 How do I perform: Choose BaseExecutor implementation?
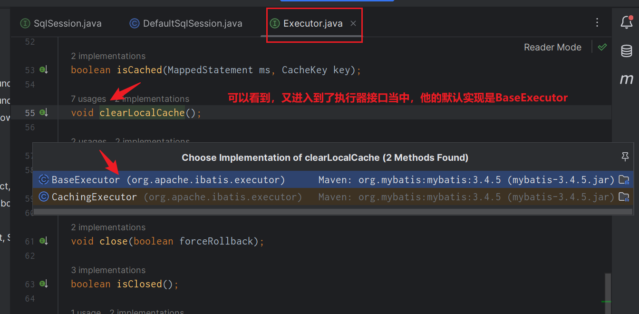point(333,180)
